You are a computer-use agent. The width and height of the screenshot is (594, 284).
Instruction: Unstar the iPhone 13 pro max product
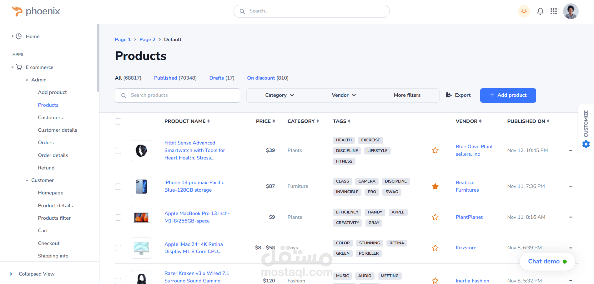(x=435, y=186)
